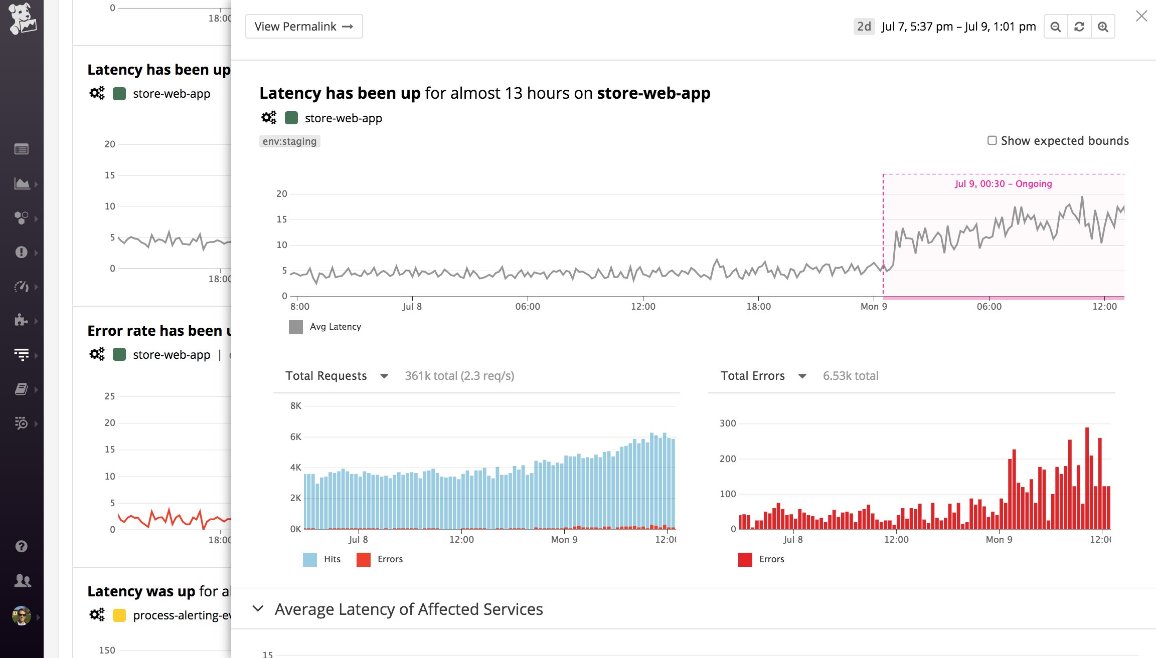The height and width of the screenshot is (658, 1156).
Task: Open Logs via the magnifier-lines icon
Action: point(21,422)
